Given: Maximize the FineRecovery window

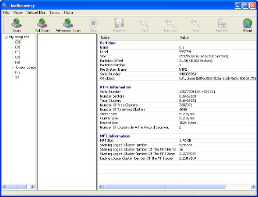Looking at the screenshot, I should pos(245,6).
